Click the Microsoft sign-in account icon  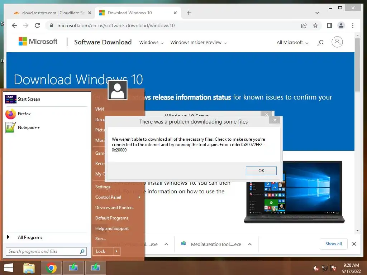coord(337,42)
